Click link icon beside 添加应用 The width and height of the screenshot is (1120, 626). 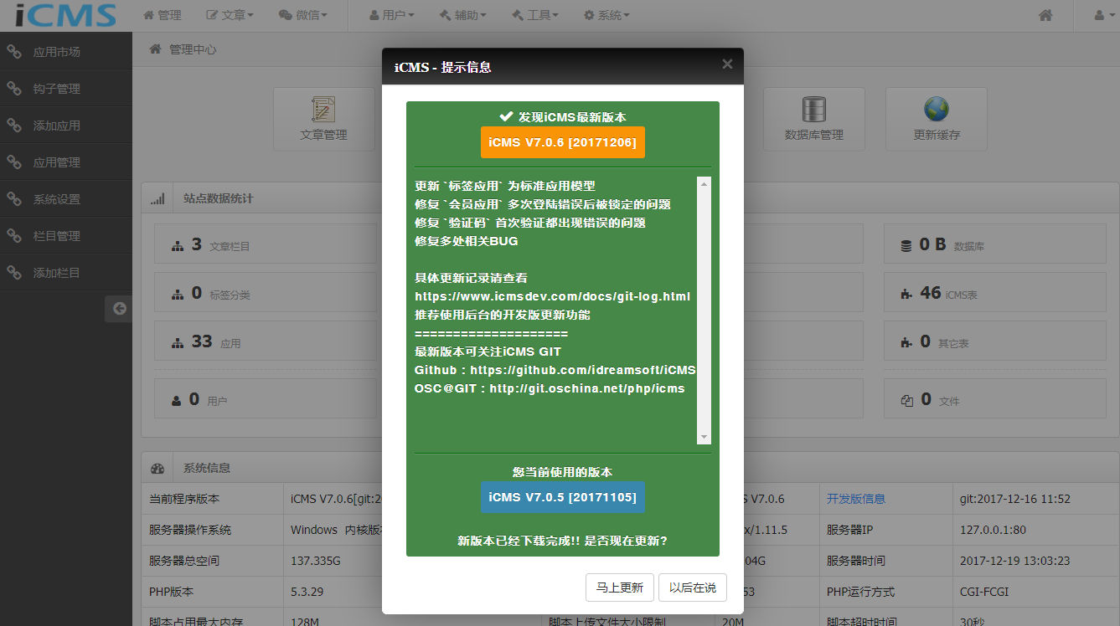click(x=14, y=126)
